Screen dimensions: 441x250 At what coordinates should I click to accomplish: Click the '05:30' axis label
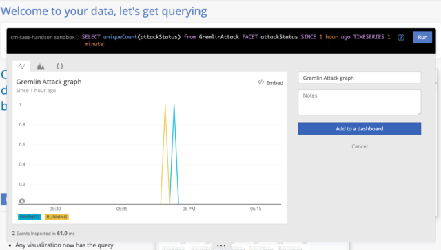click(x=55, y=209)
